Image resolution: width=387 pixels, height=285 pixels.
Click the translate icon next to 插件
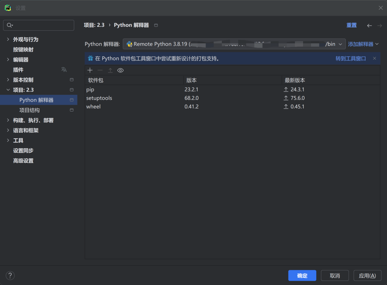(x=64, y=70)
